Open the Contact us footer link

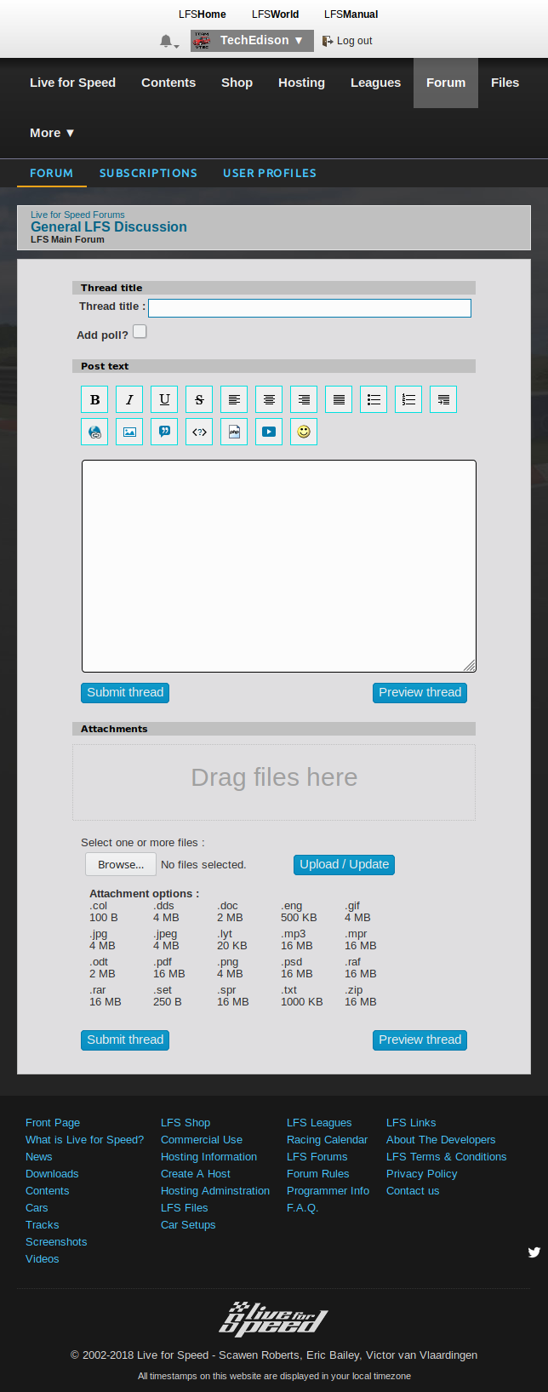click(413, 1191)
